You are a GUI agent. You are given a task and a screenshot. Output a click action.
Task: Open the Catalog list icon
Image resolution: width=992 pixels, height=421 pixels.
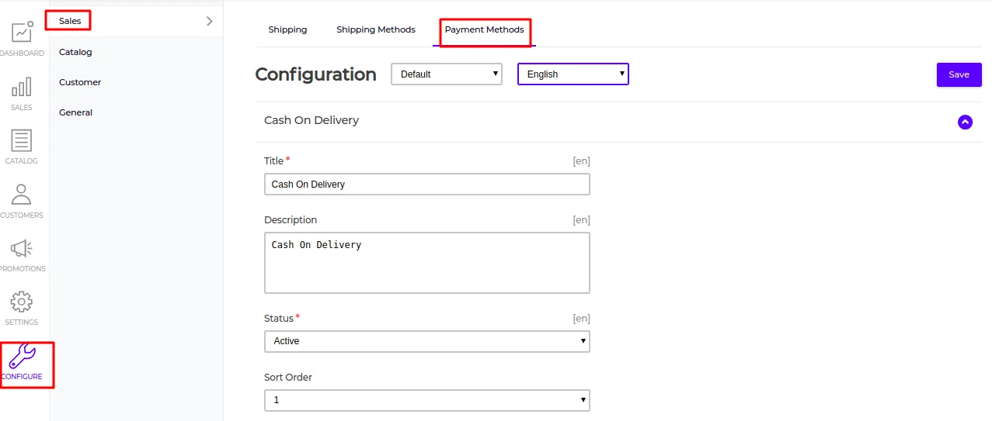coord(22,140)
